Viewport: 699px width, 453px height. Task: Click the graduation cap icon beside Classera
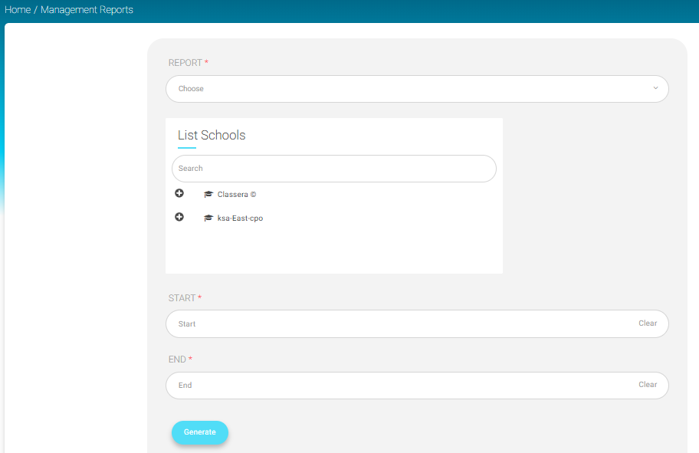point(208,195)
